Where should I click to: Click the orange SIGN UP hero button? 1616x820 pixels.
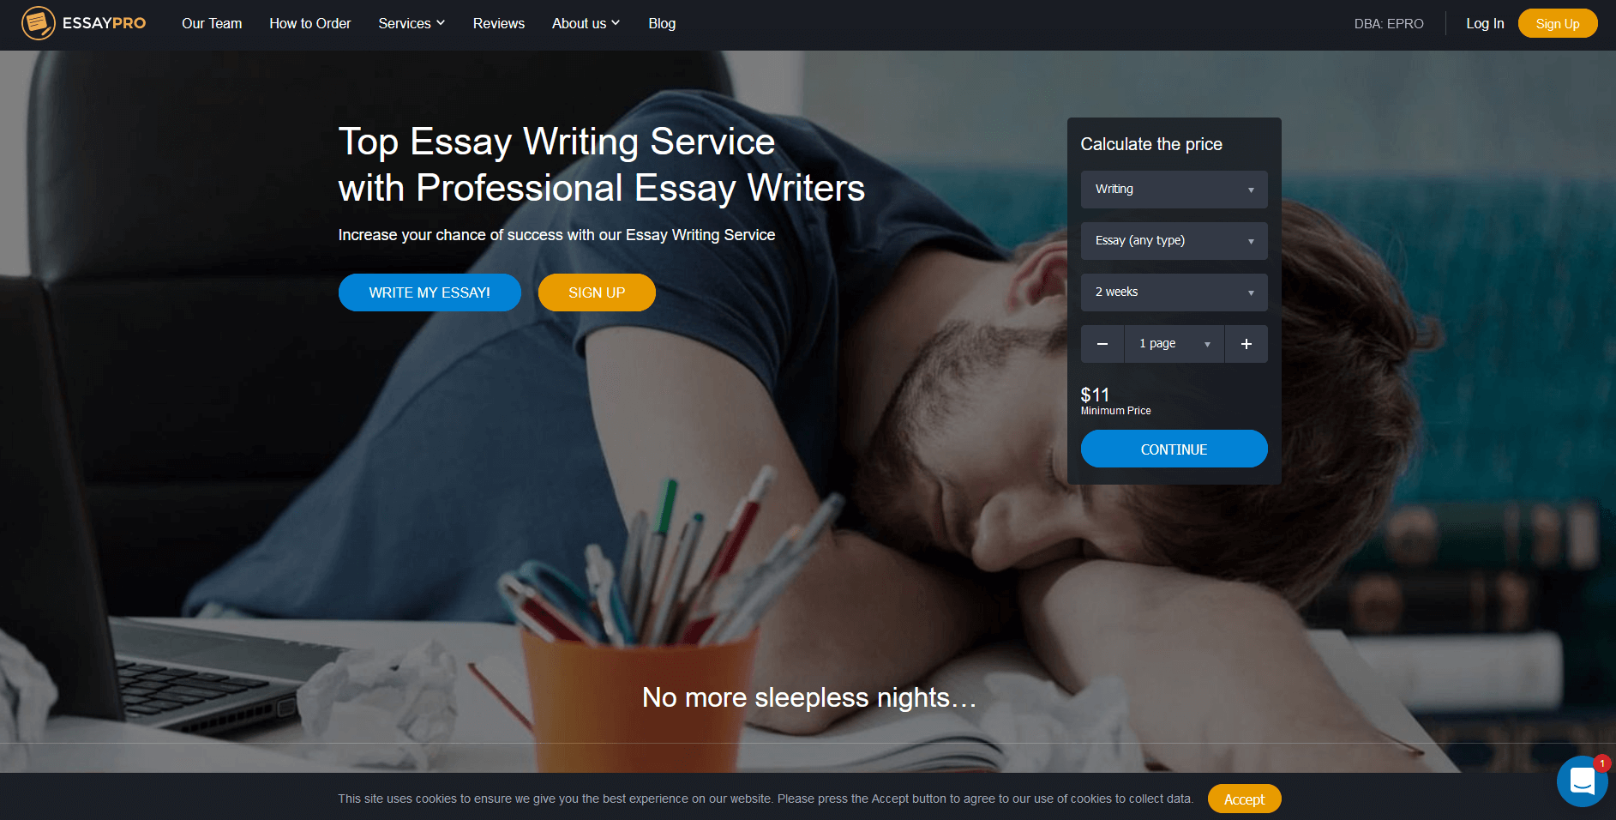(x=597, y=292)
